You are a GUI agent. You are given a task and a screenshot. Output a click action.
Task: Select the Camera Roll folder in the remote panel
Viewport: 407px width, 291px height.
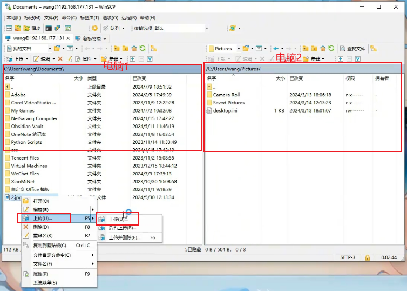click(226, 95)
